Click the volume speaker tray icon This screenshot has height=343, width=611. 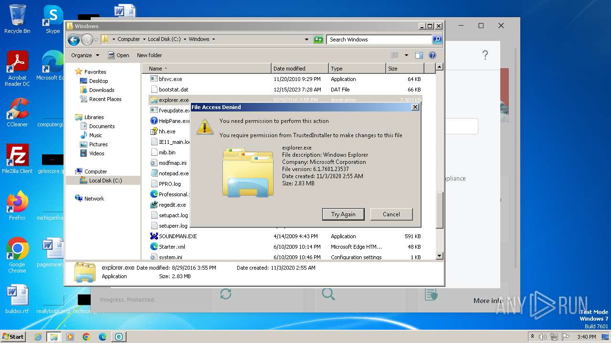click(x=543, y=337)
